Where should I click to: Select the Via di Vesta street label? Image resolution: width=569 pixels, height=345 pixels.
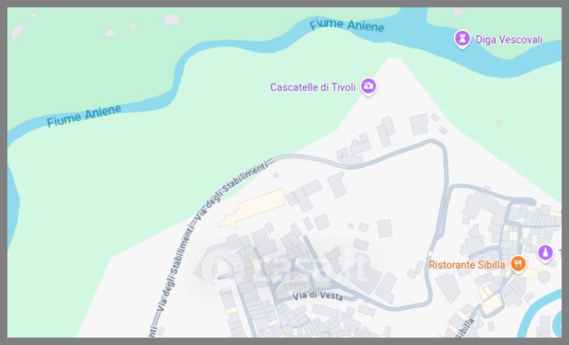pos(317,296)
